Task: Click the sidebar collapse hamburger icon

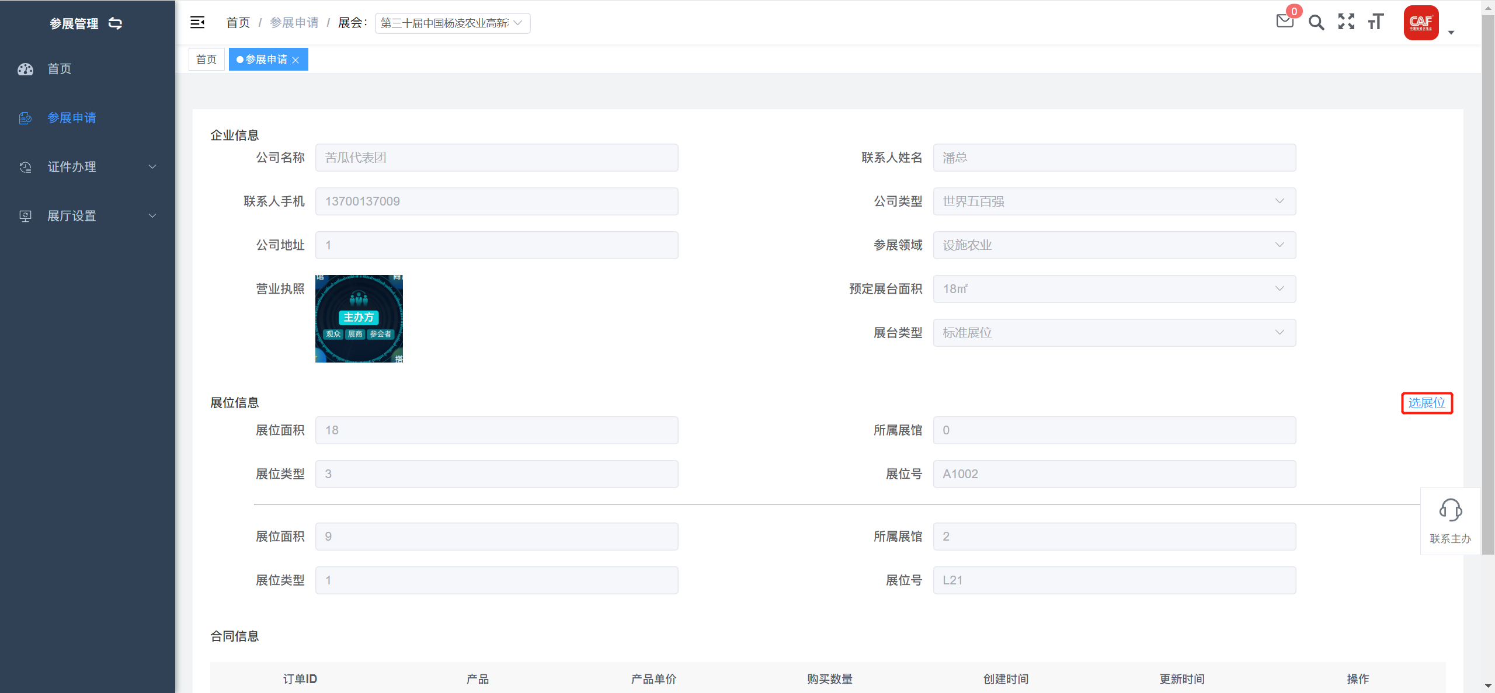Action: click(197, 22)
